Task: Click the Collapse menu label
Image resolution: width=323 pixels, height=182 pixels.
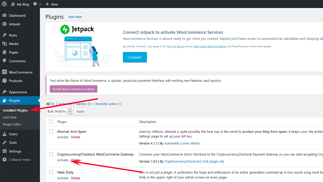Action: (20, 160)
